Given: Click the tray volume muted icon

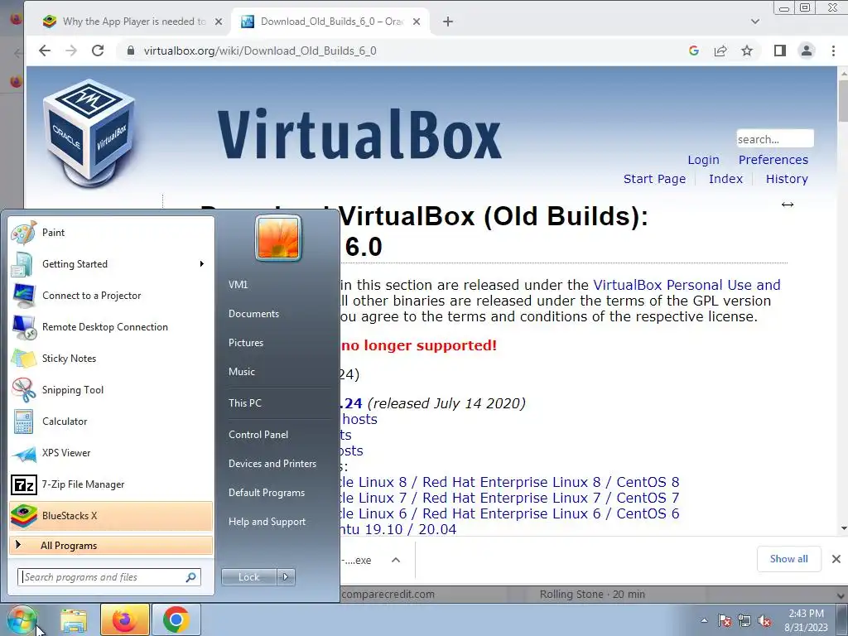Looking at the screenshot, I should pos(764,621).
